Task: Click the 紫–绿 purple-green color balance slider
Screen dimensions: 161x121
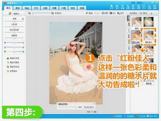Action: [x=14, y=47]
